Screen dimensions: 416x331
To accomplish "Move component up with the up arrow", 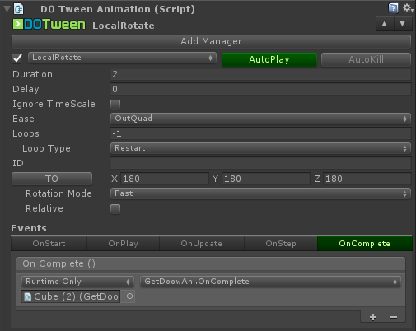I will pos(385,24).
